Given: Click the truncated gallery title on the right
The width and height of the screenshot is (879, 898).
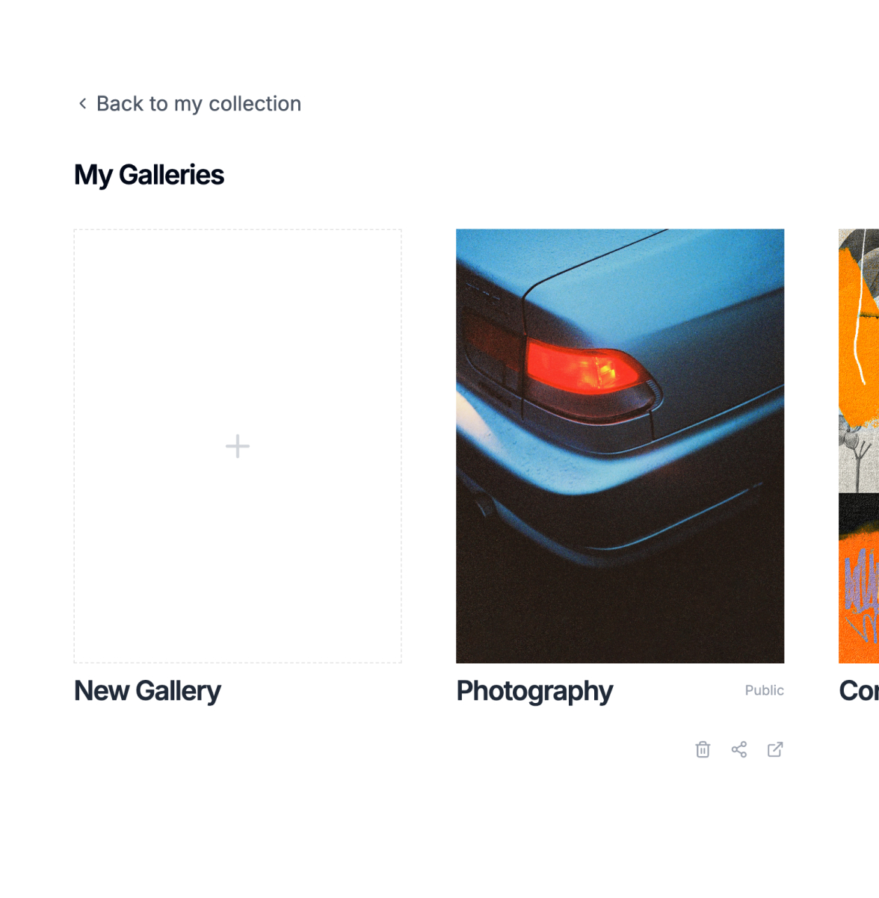Looking at the screenshot, I should [858, 690].
